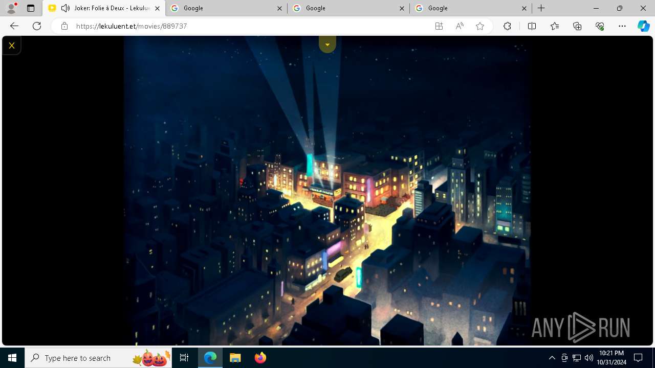Open Copilot sidebar icon

point(643,26)
